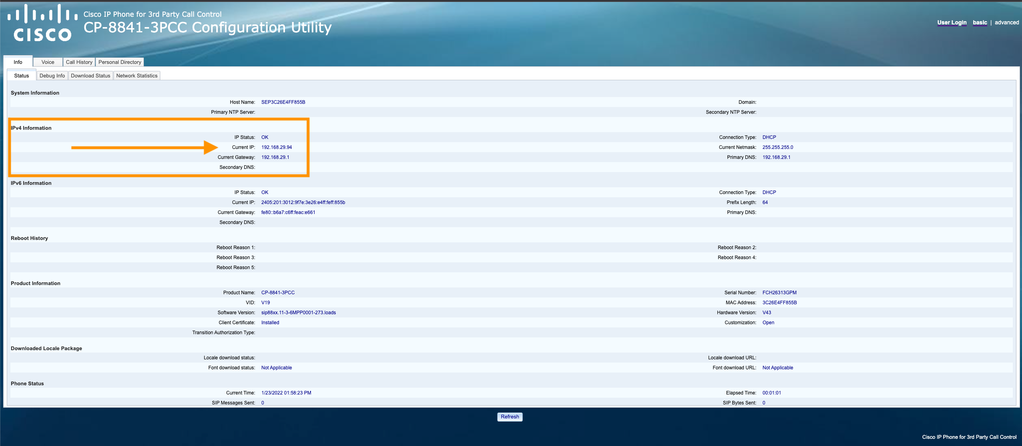Viewport: 1022px width, 446px height.
Task: Open the Call History tab
Action: [x=79, y=62]
